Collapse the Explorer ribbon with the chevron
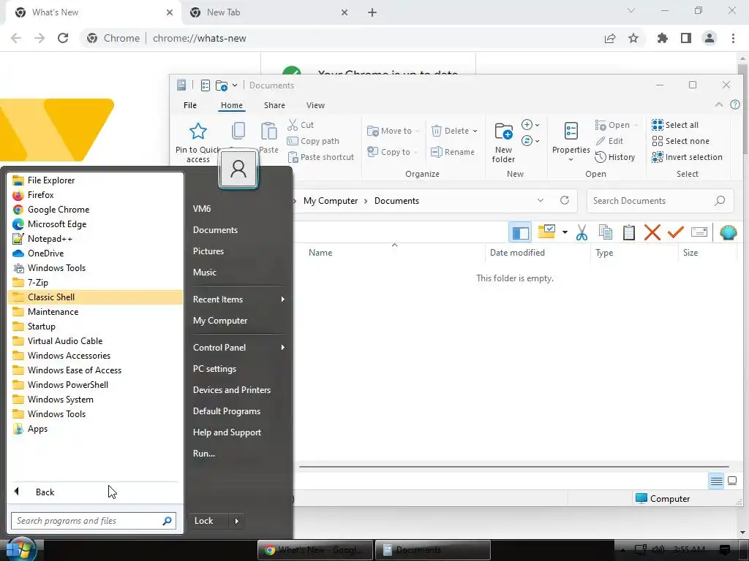Screen dimensions: 749x561 pos(718,104)
